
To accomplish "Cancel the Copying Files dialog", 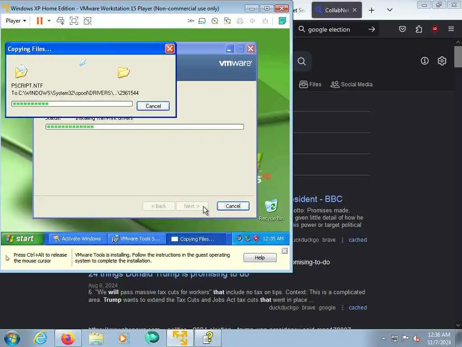I will point(153,106).
